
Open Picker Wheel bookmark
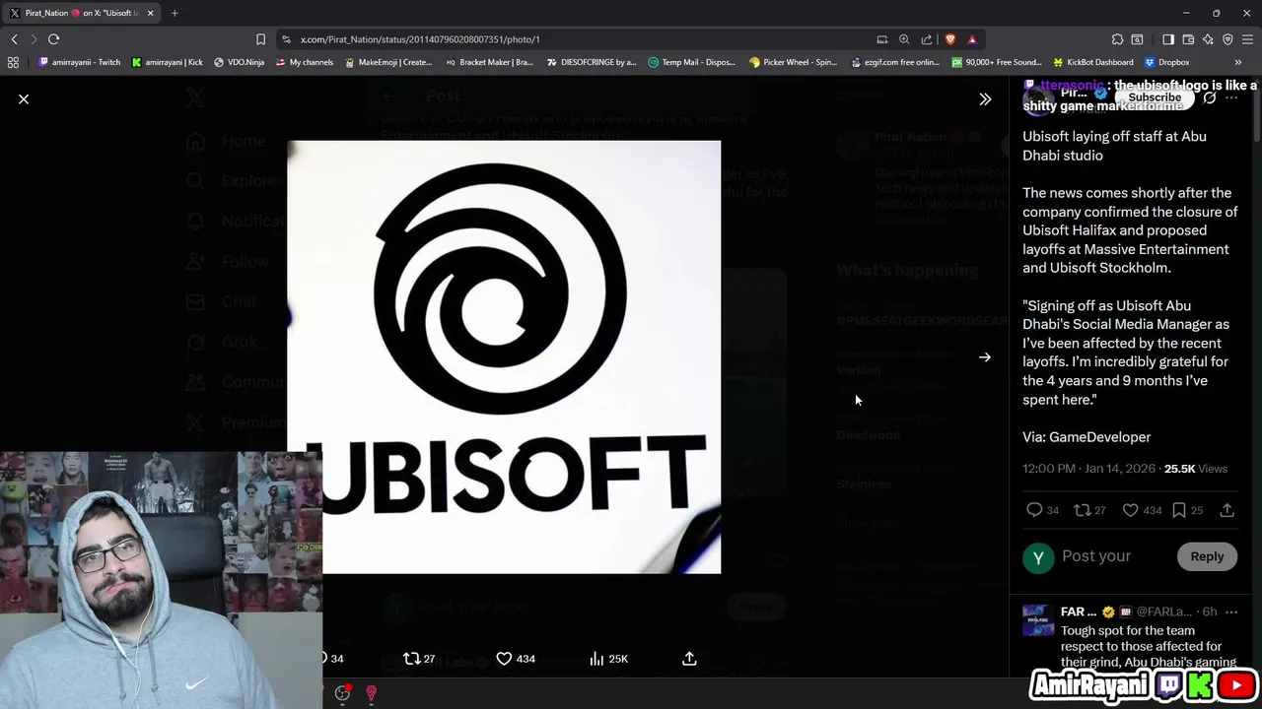point(793,62)
